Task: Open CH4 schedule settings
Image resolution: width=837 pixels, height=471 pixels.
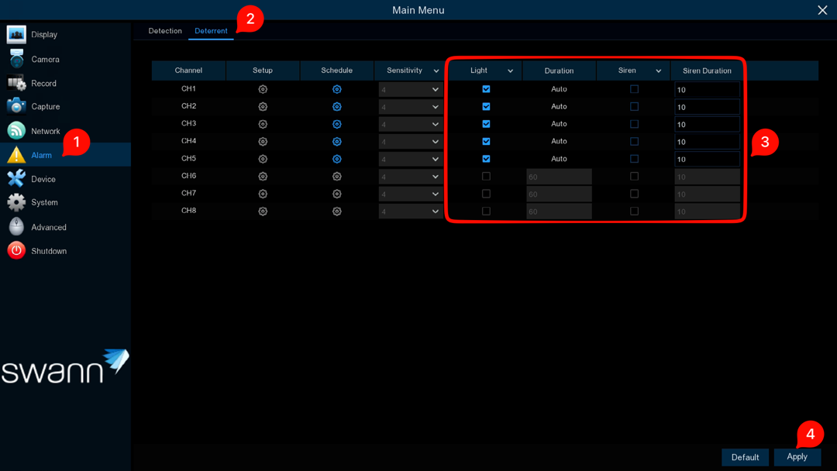Action: point(337,141)
